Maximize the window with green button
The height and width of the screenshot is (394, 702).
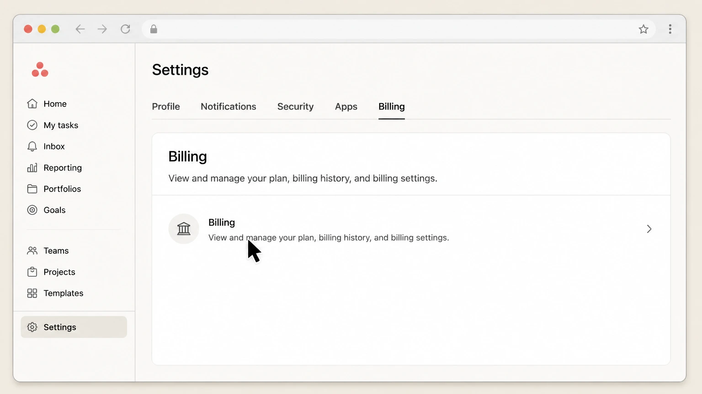[x=55, y=29]
